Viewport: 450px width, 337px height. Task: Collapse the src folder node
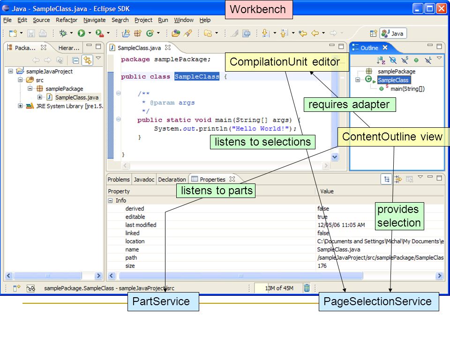coord(20,80)
